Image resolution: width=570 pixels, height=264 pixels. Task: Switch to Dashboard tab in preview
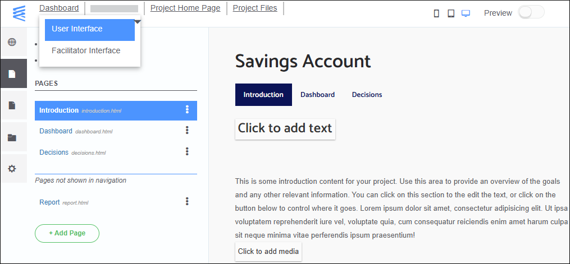pyautogui.click(x=317, y=95)
